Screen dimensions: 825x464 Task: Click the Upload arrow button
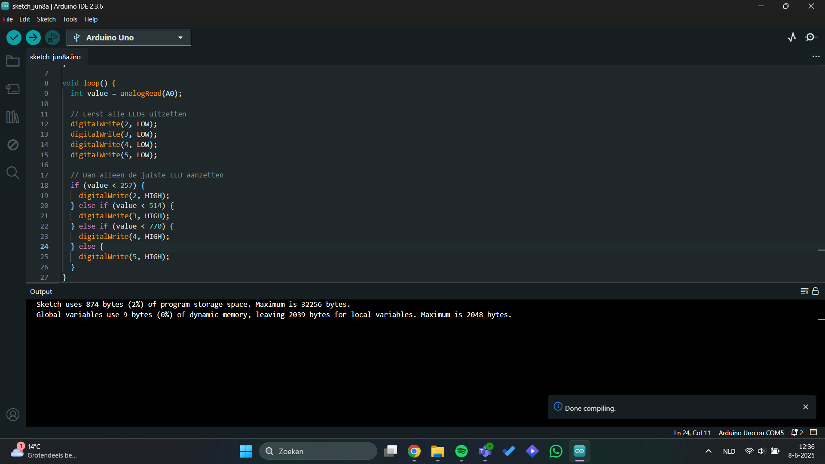(x=33, y=38)
